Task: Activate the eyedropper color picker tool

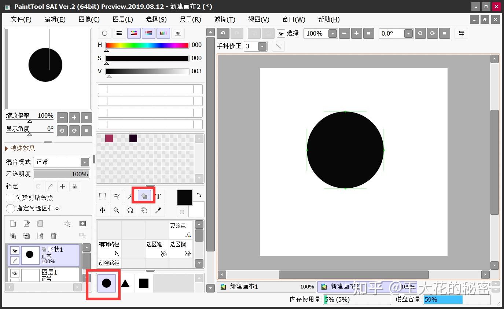Action: point(158,210)
